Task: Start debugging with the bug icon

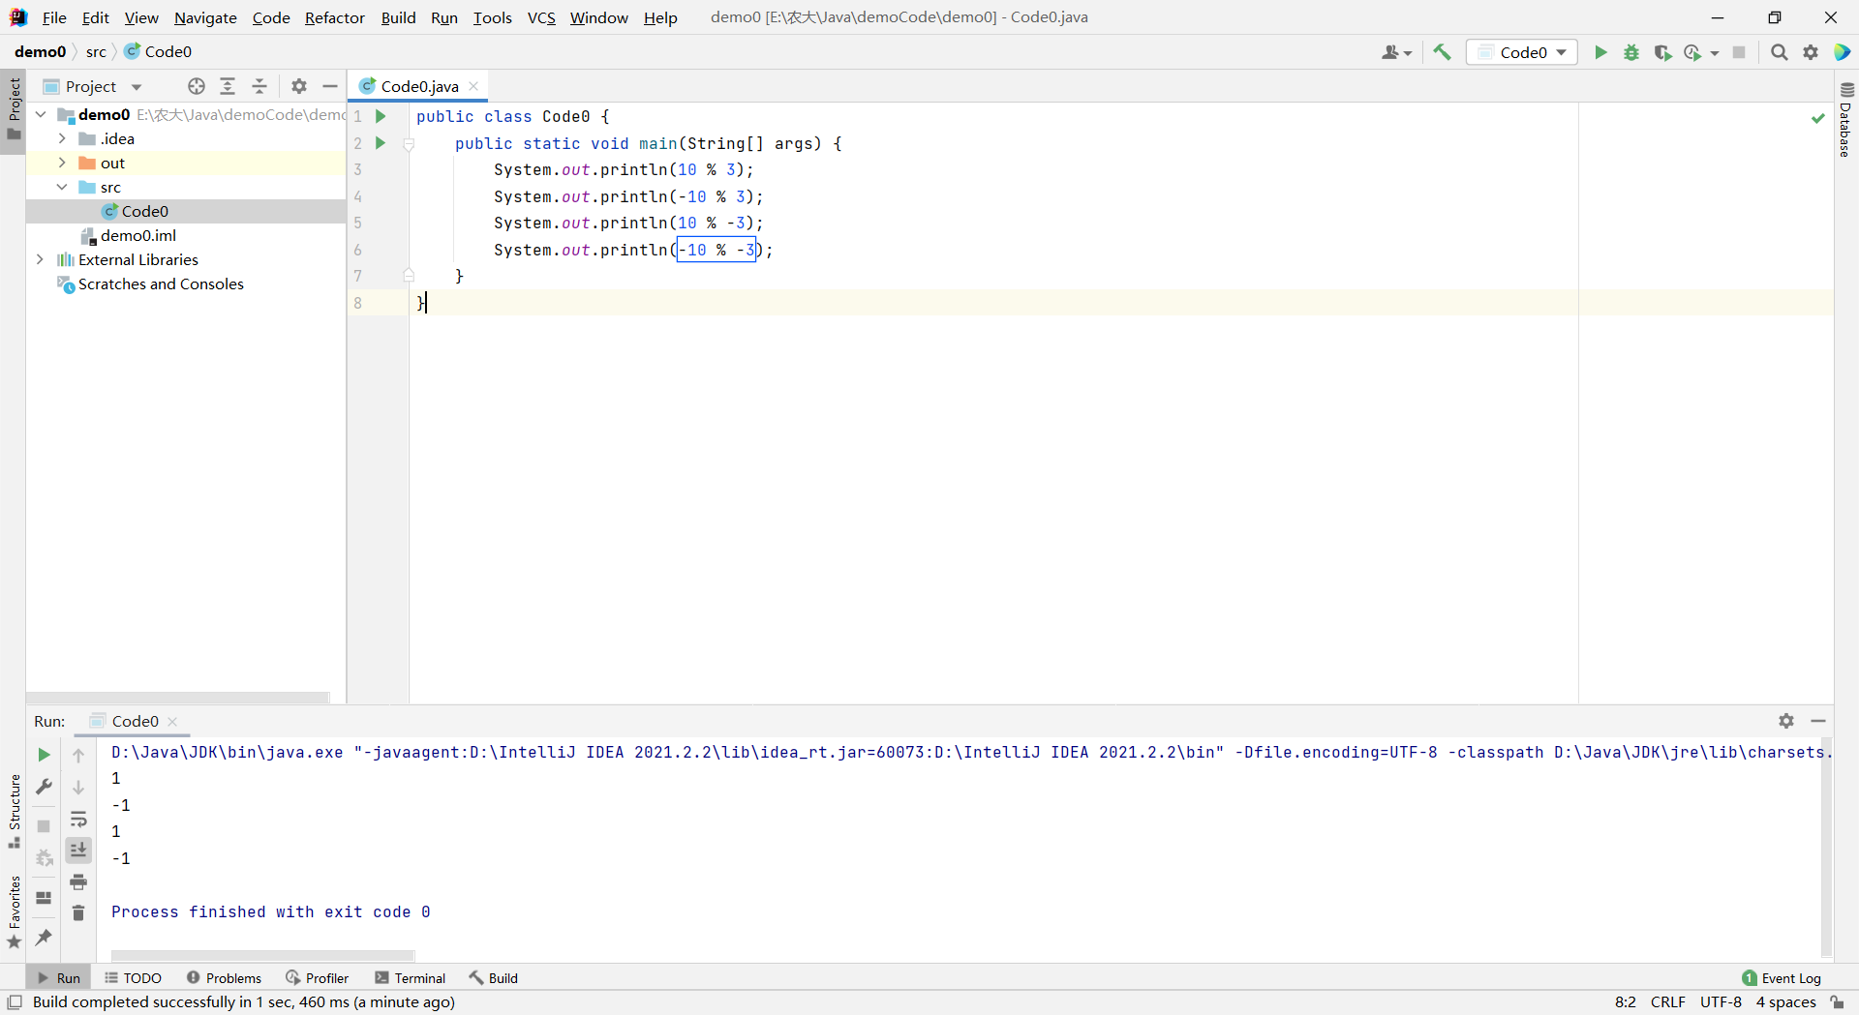Action: click(x=1631, y=52)
